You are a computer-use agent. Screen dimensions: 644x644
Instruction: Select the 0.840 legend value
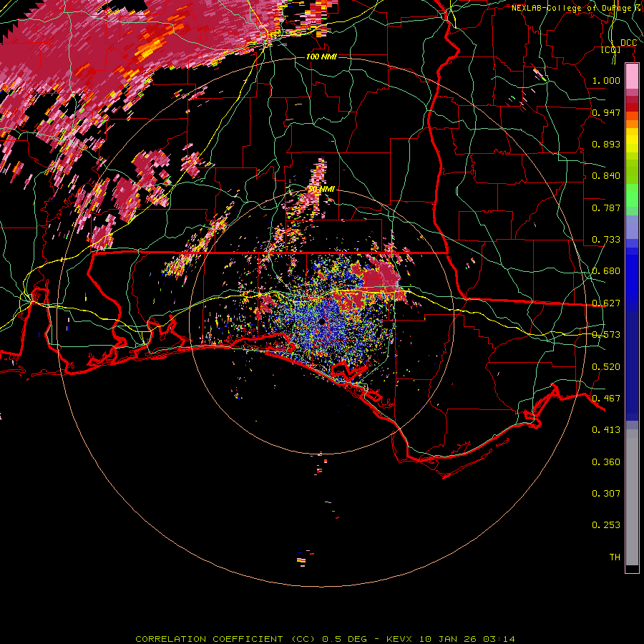[x=606, y=176]
